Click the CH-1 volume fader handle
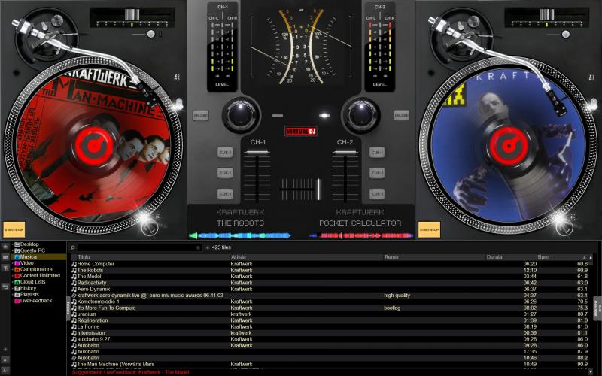The width and height of the screenshot is (602, 376). tap(257, 152)
